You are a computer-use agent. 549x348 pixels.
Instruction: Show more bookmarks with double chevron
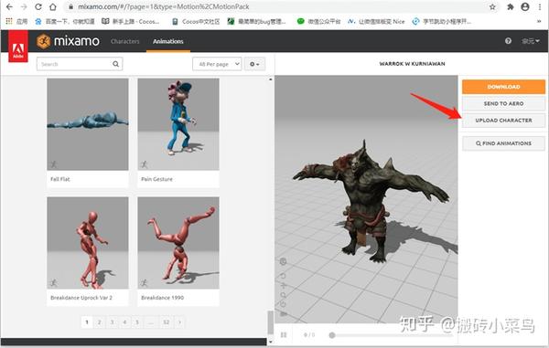point(539,21)
